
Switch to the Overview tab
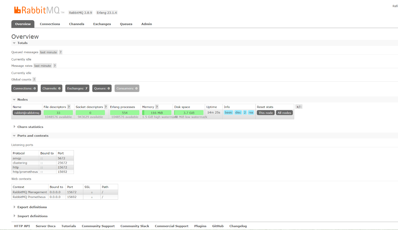point(23,24)
